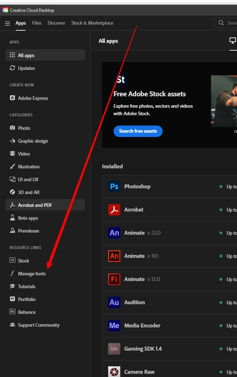Click the Animate v 19.1 name text

[141, 256]
